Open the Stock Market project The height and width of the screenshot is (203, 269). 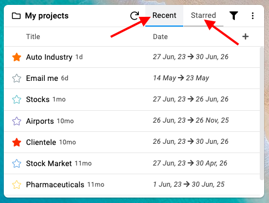[49, 163]
